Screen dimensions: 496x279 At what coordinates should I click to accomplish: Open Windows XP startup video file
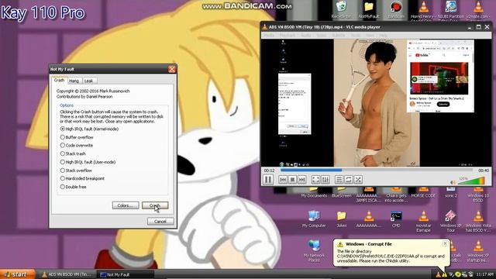click(x=478, y=251)
